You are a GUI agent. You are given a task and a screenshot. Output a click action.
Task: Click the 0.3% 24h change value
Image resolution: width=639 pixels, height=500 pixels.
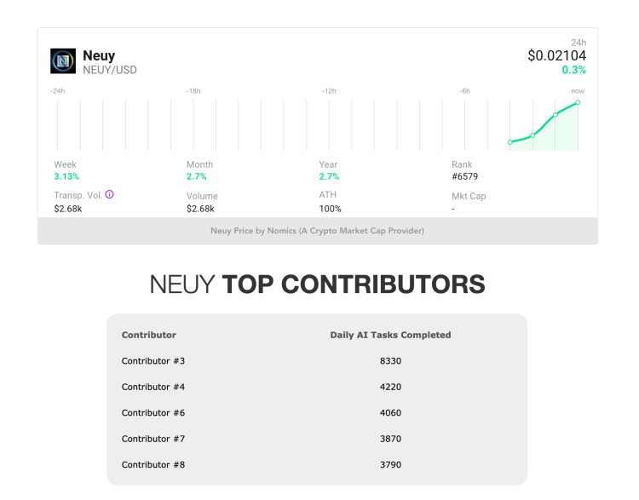point(573,70)
